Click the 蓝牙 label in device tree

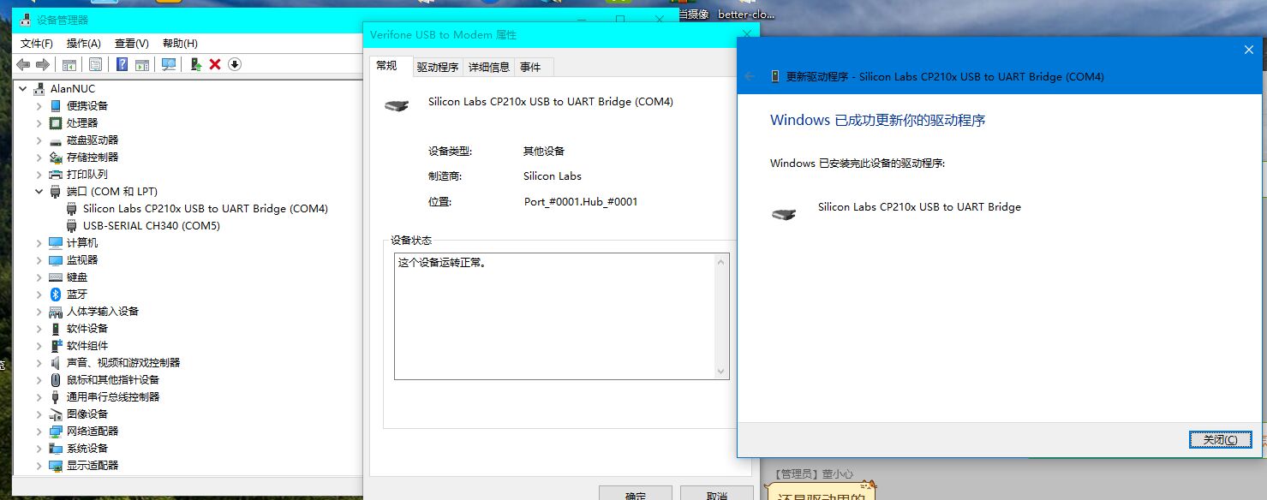[77, 294]
